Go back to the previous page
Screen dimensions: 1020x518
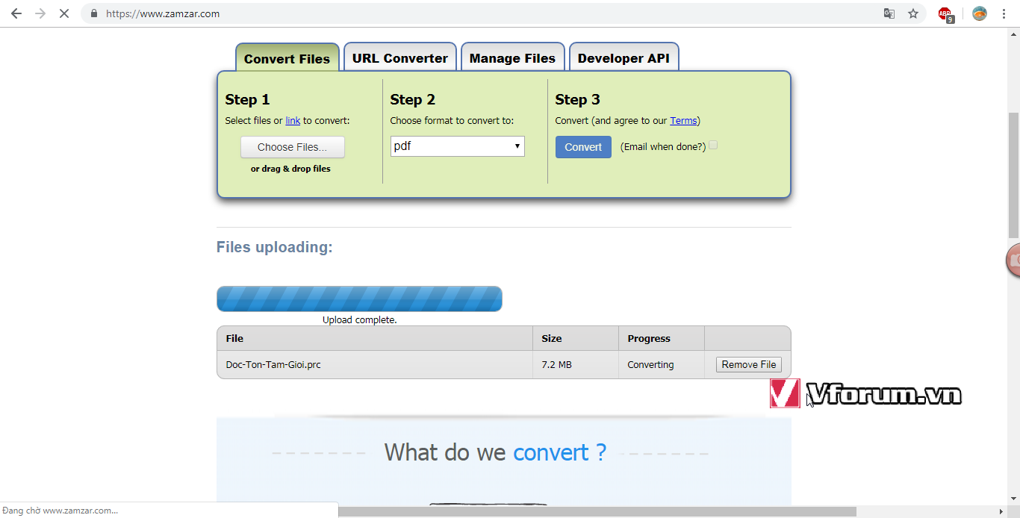16,13
